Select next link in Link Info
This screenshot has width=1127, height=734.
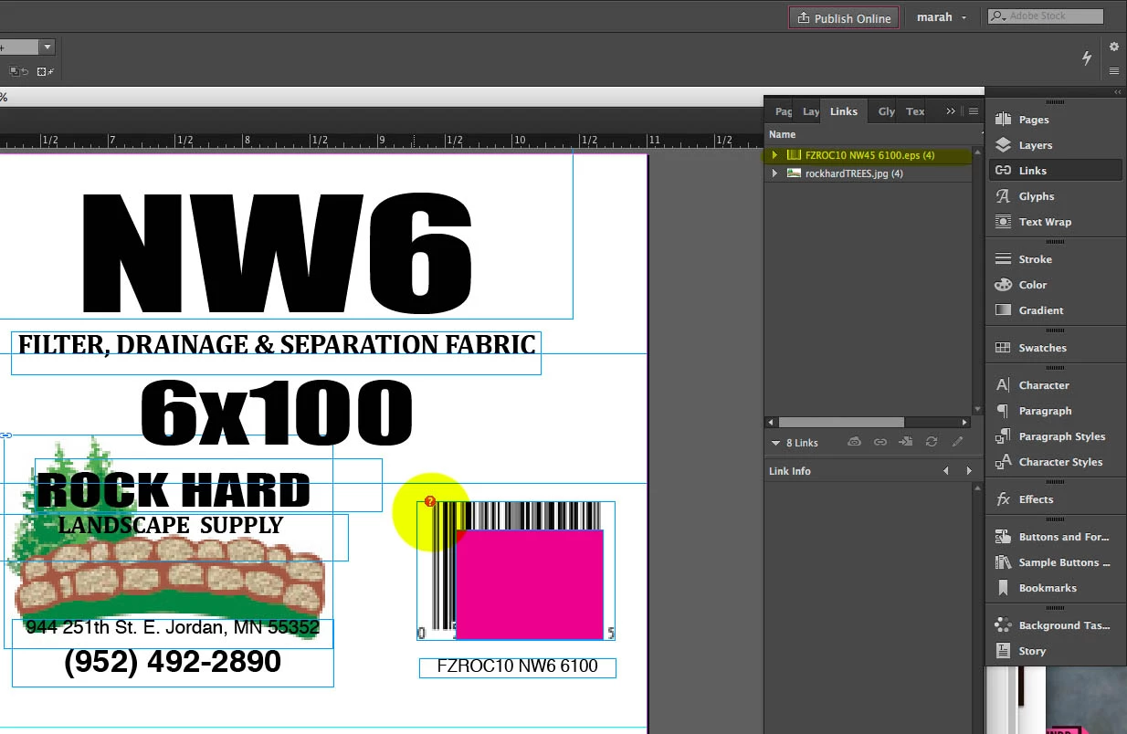coord(968,471)
